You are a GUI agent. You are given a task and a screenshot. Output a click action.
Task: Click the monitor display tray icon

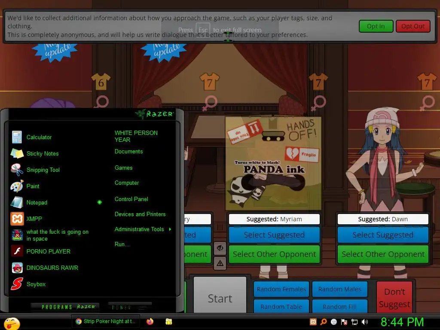[x=354, y=322]
